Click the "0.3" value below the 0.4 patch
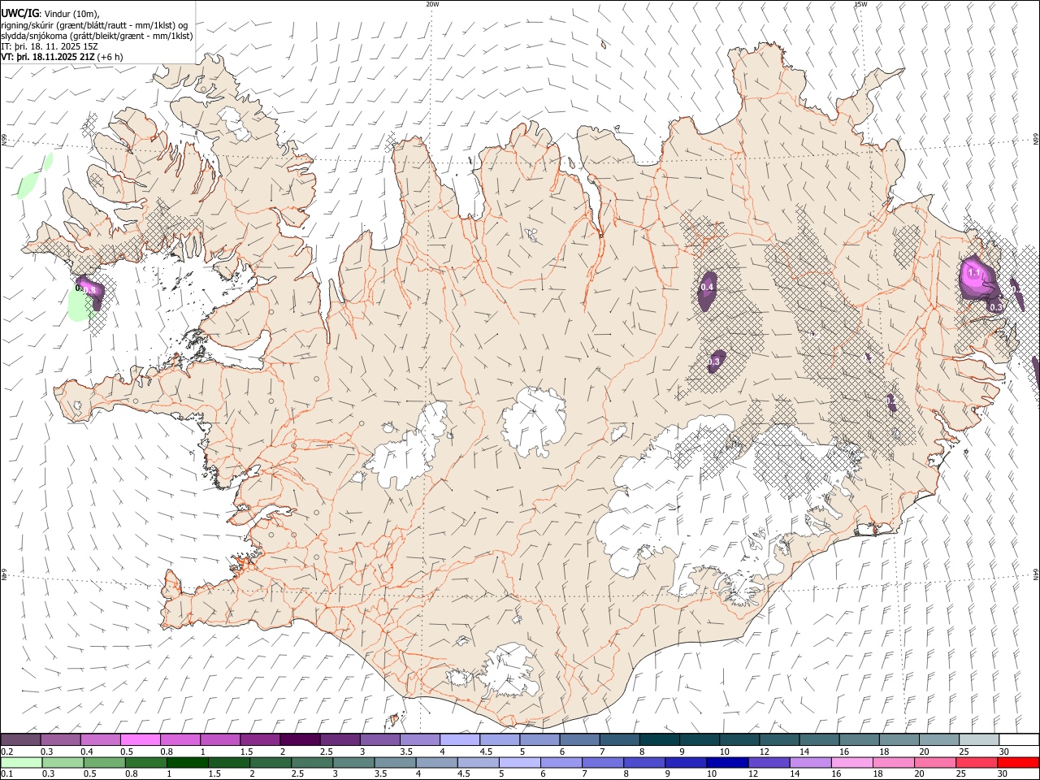 716,361
